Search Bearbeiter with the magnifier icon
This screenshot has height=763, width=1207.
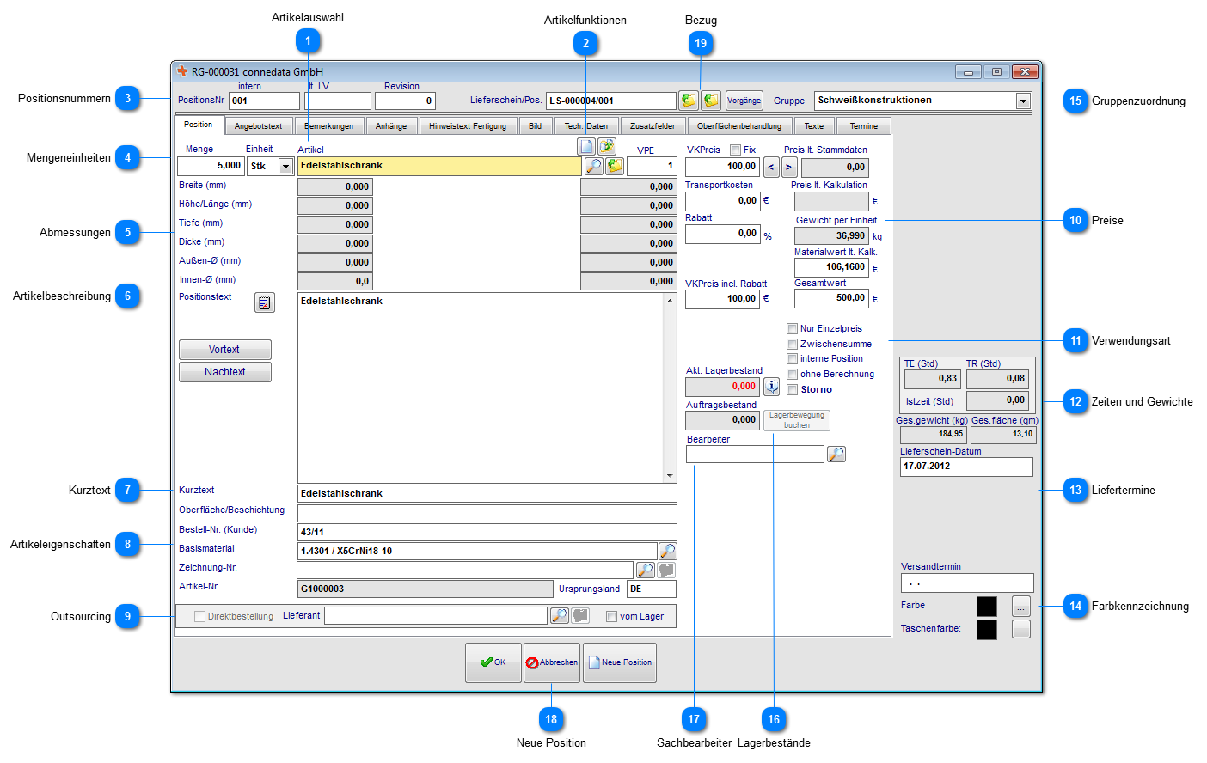pyautogui.click(x=836, y=454)
